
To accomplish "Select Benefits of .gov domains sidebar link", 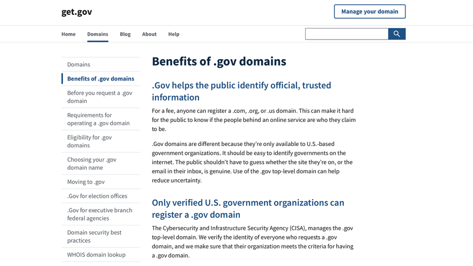I will [101, 79].
